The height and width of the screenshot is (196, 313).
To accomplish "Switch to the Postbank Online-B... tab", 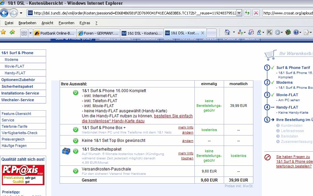I will pos(55,33).
